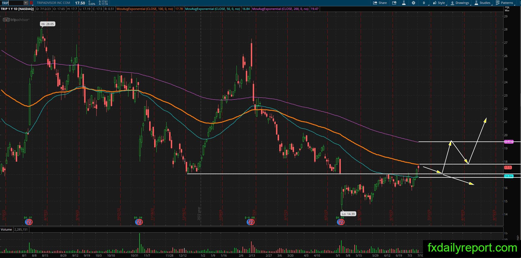This screenshot has width=521, height=258.
Task: Click the TRIPADVISOR INC COM company name
Action: pyautogui.click(x=53, y=3)
